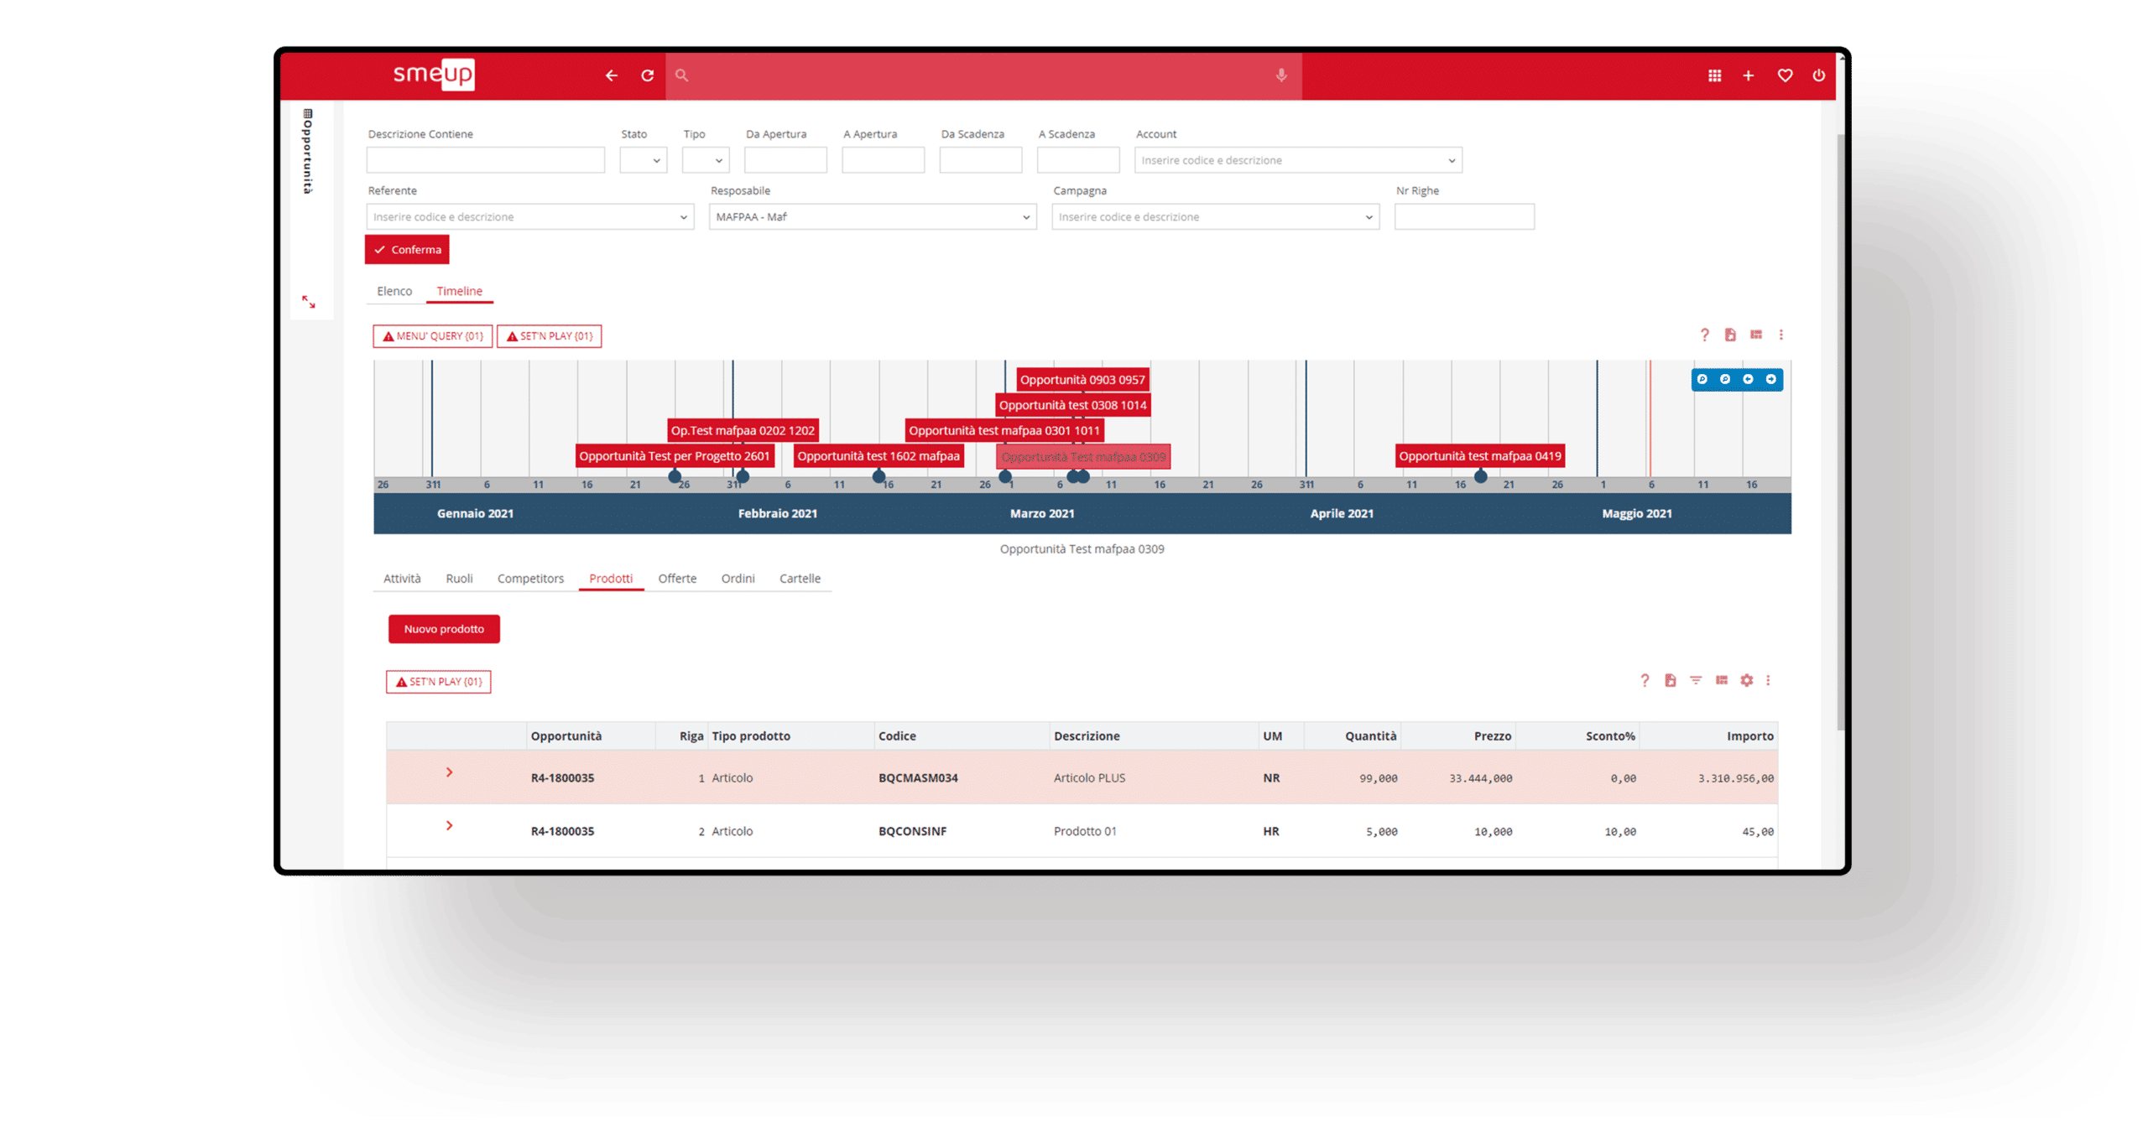Expand the Account combo box
Screen dimensions: 2148x1138
pos(1451,160)
